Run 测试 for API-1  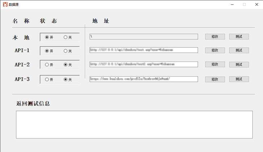coord(239,50)
